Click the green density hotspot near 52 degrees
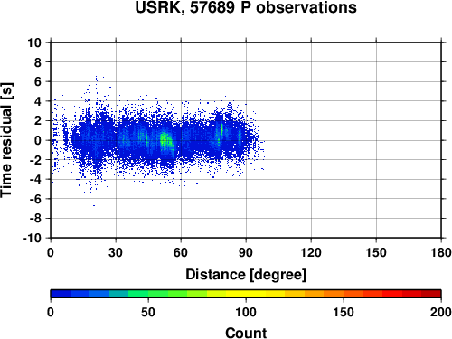Image resolution: width=452 pixels, height=339 pixels. pos(165,140)
